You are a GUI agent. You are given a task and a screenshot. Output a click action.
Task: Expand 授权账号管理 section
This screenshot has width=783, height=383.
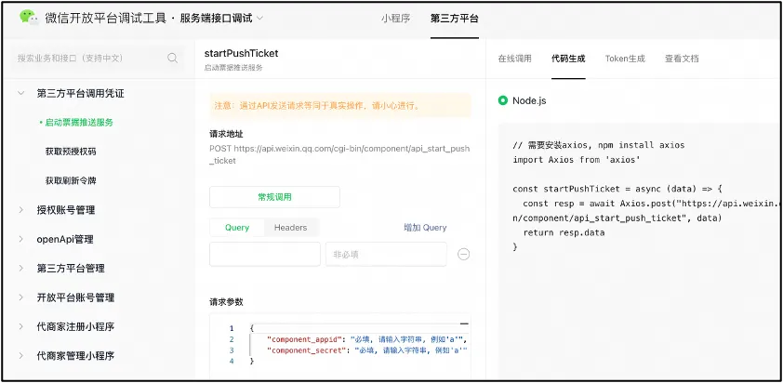pyautogui.click(x=21, y=210)
